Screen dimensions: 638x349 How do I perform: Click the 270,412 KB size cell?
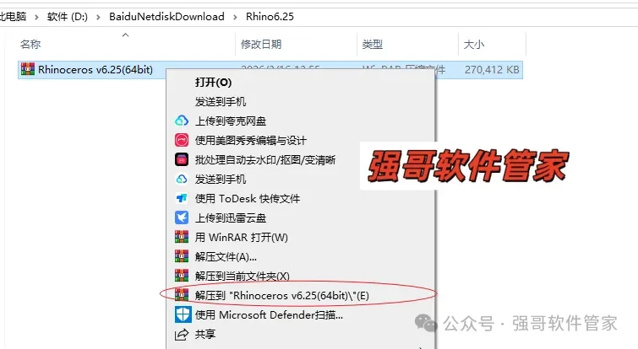tap(492, 70)
